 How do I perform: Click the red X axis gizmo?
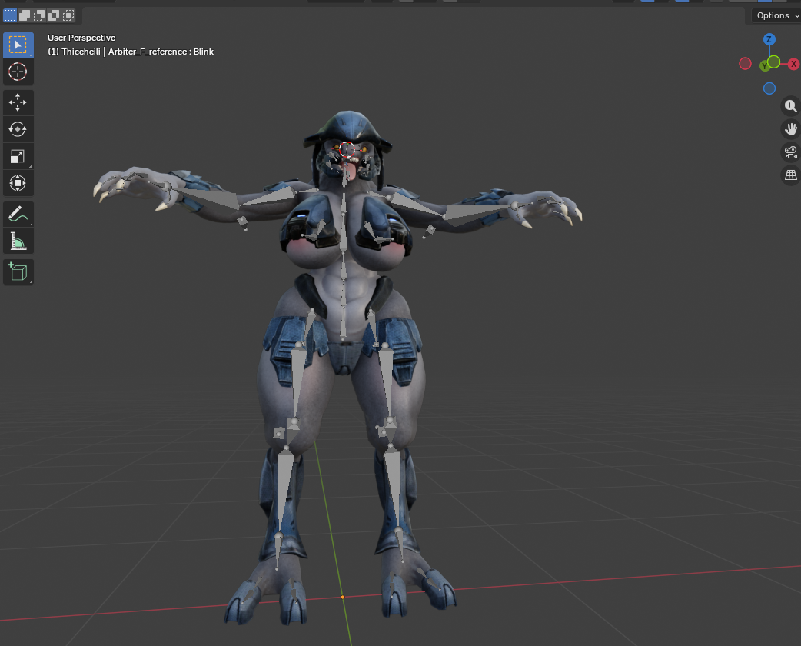(794, 65)
